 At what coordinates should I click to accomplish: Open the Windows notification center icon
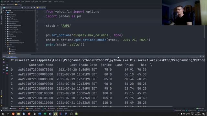(x=203, y=114)
